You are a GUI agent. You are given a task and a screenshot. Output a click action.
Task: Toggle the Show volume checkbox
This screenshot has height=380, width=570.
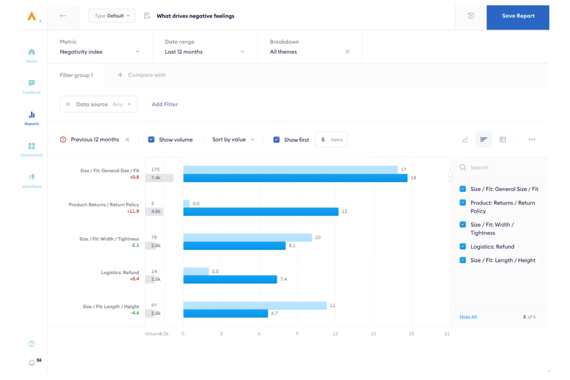click(x=151, y=139)
